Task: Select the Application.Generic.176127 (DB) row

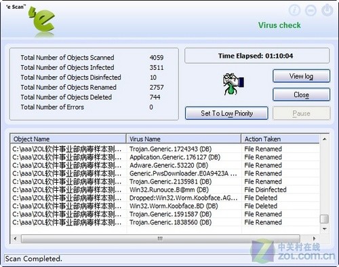Action: [x=165, y=157]
